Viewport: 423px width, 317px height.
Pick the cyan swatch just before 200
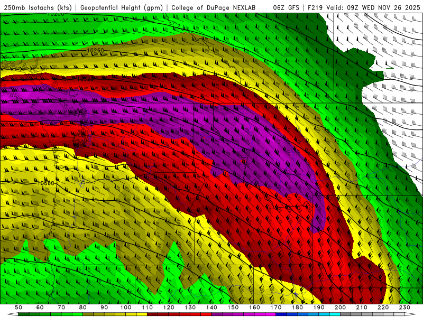click(x=335, y=314)
